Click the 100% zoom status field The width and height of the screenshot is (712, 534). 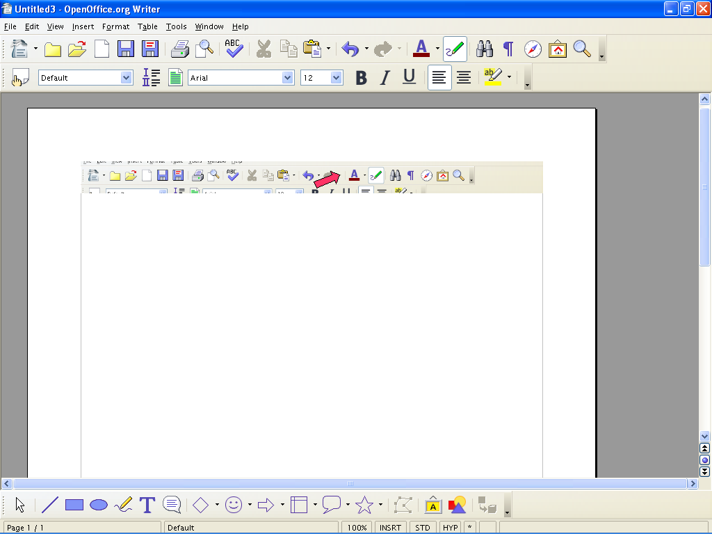tap(357, 528)
